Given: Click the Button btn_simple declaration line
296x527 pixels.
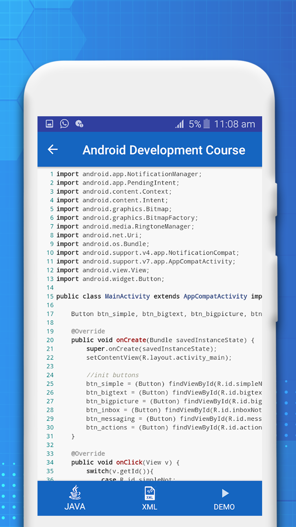Looking at the screenshot, I should (166, 314).
